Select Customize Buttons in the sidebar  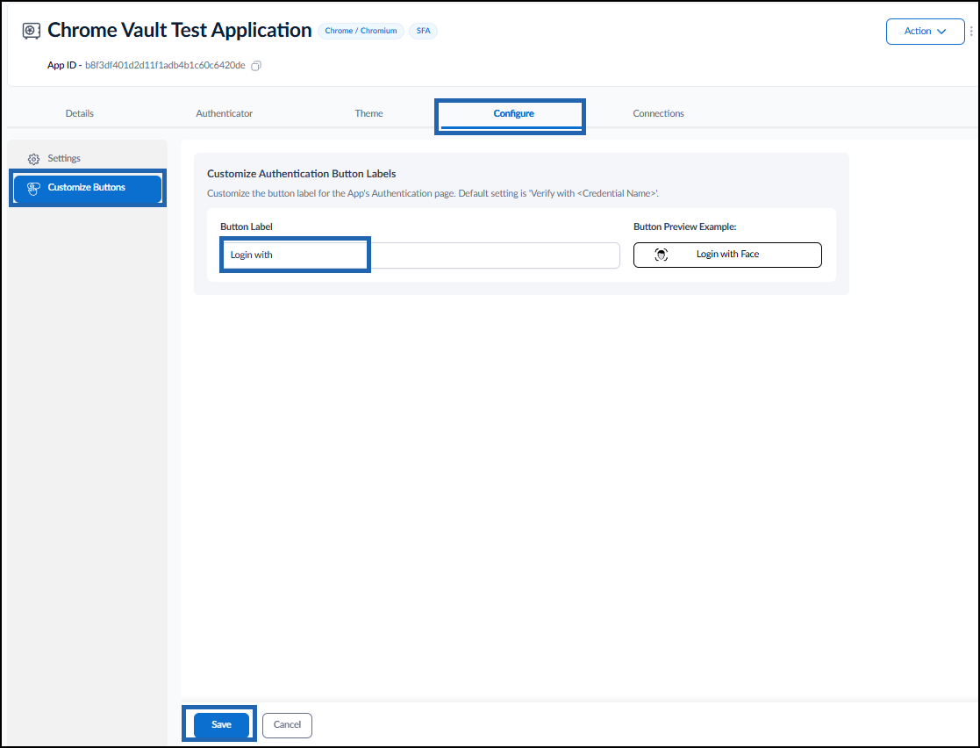pyautogui.click(x=88, y=188)
